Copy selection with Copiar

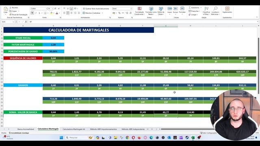click(13, 11)
